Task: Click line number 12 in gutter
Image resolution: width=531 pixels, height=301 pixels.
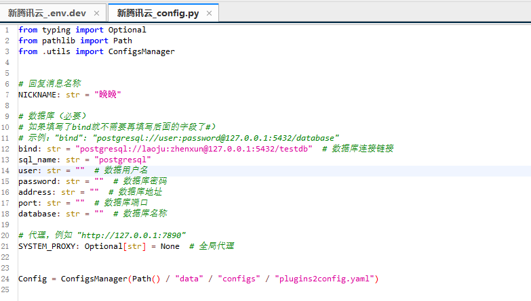Action: tap(5, 149)
